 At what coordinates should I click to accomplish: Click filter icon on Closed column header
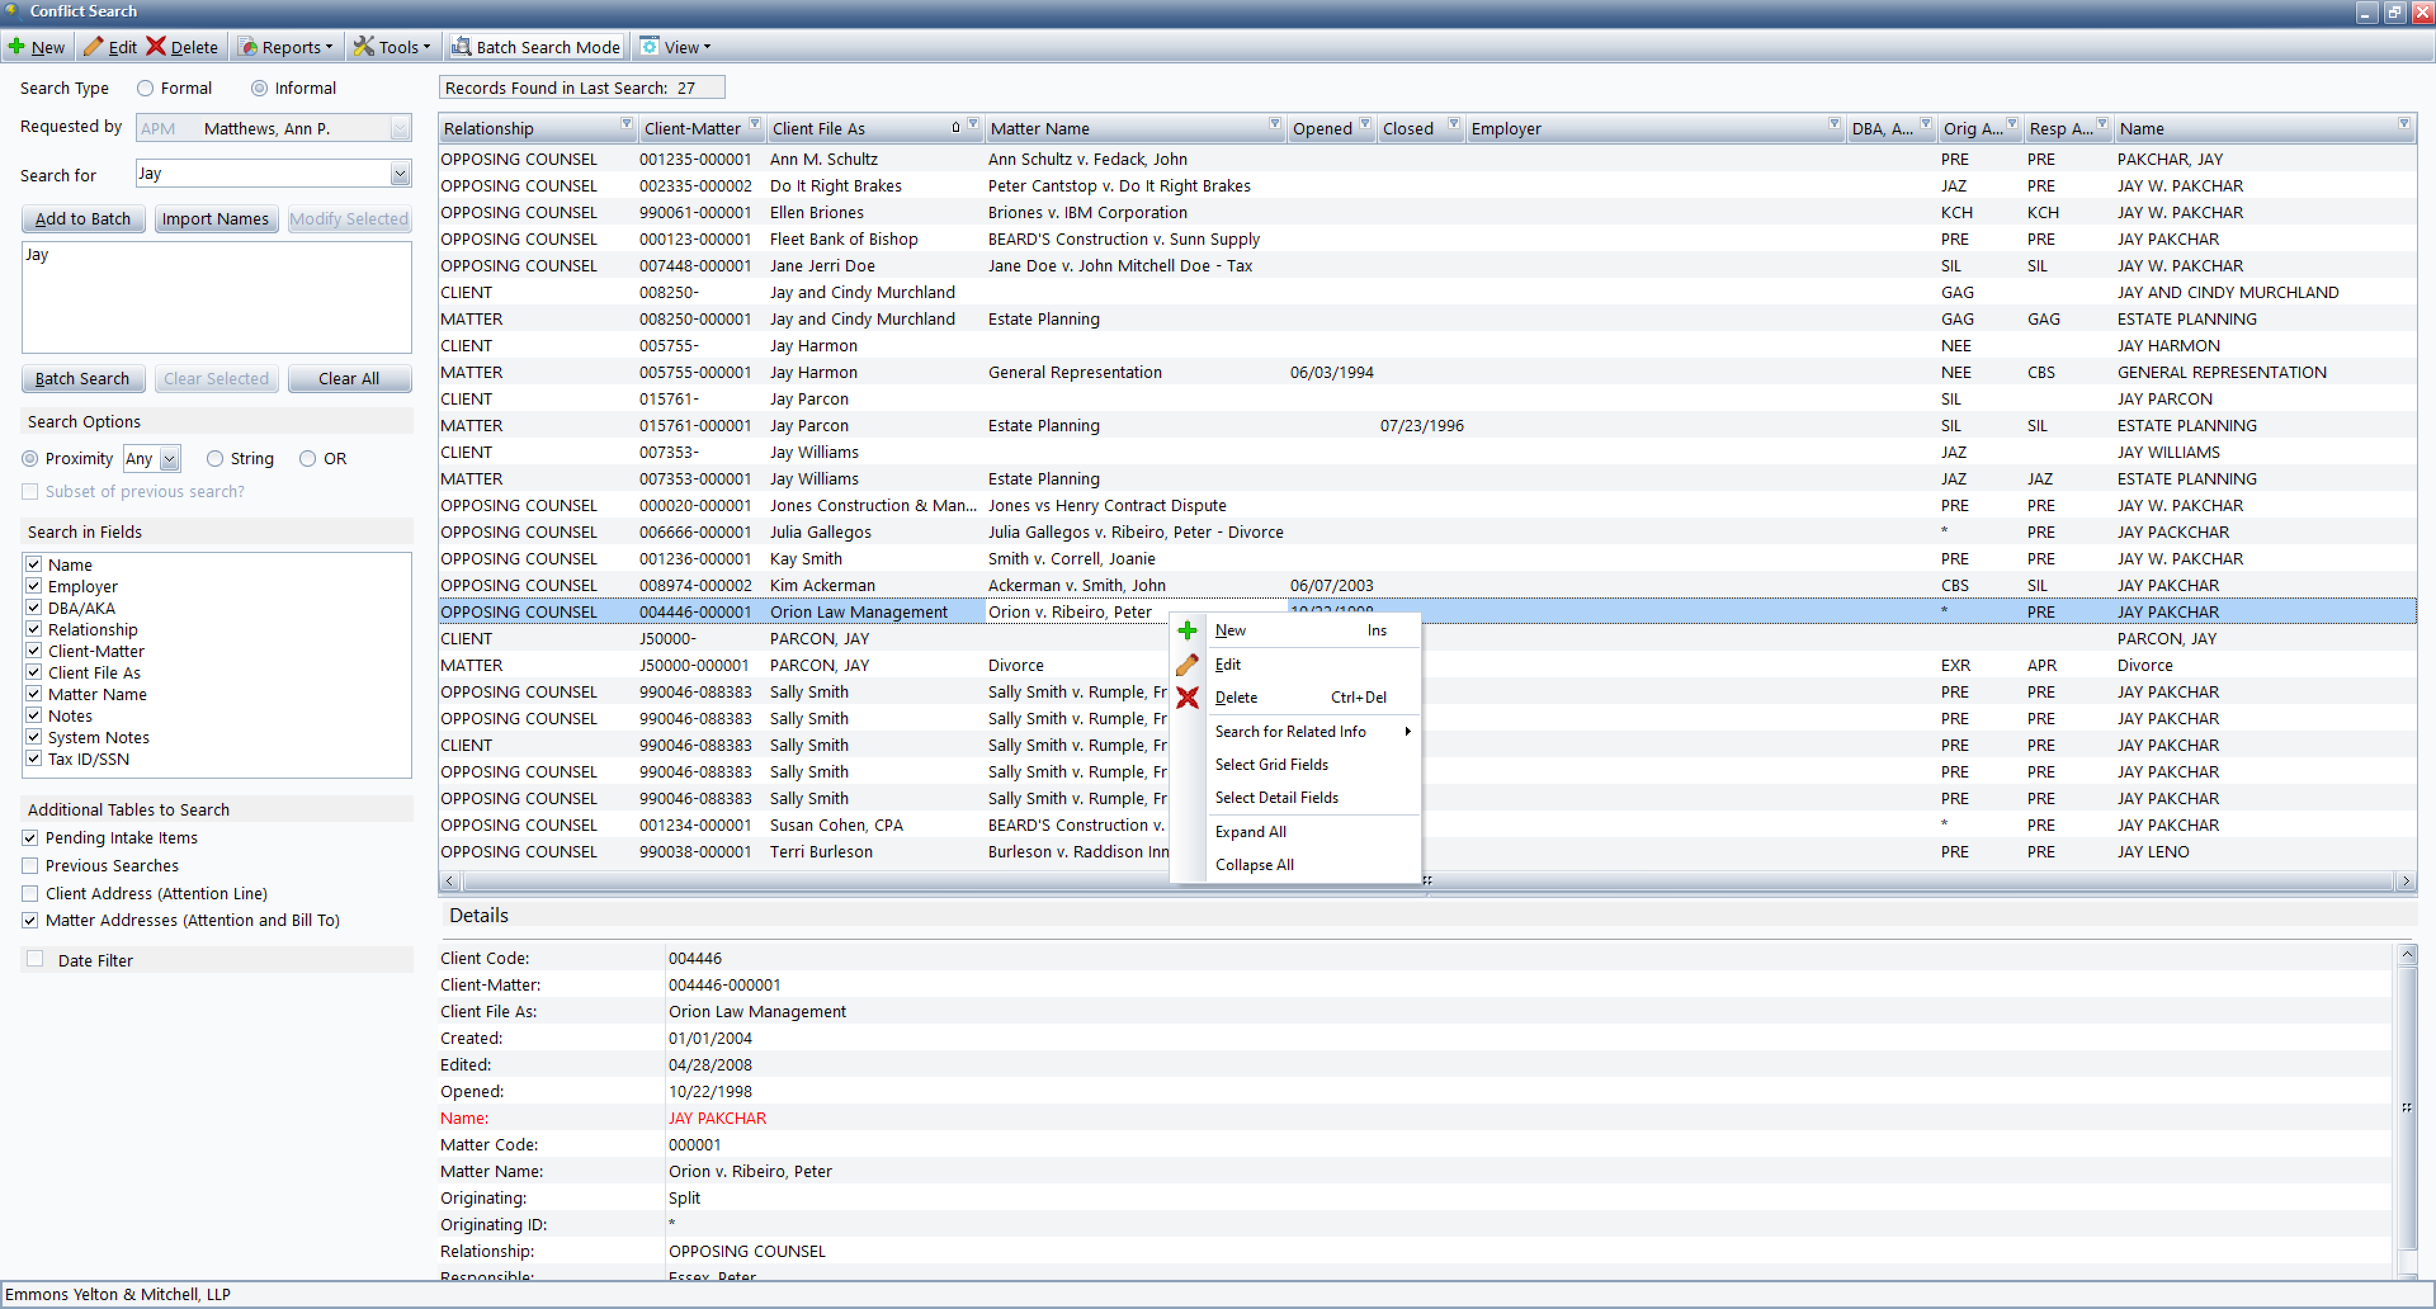pyautogui.click(x=1453, y=125)
